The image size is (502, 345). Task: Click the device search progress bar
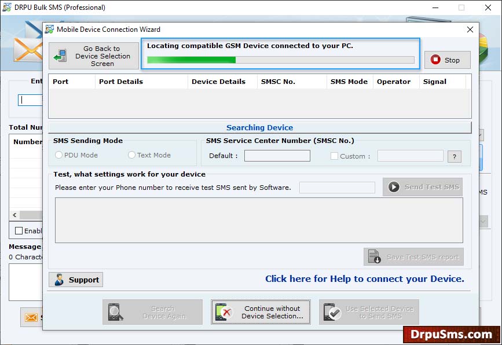tap(281, 60)
